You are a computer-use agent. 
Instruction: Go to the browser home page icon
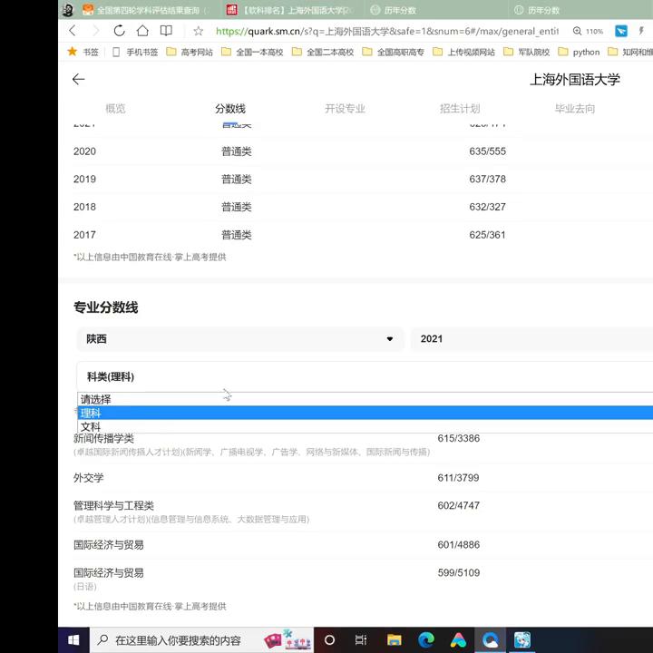(x=142, y=31)
